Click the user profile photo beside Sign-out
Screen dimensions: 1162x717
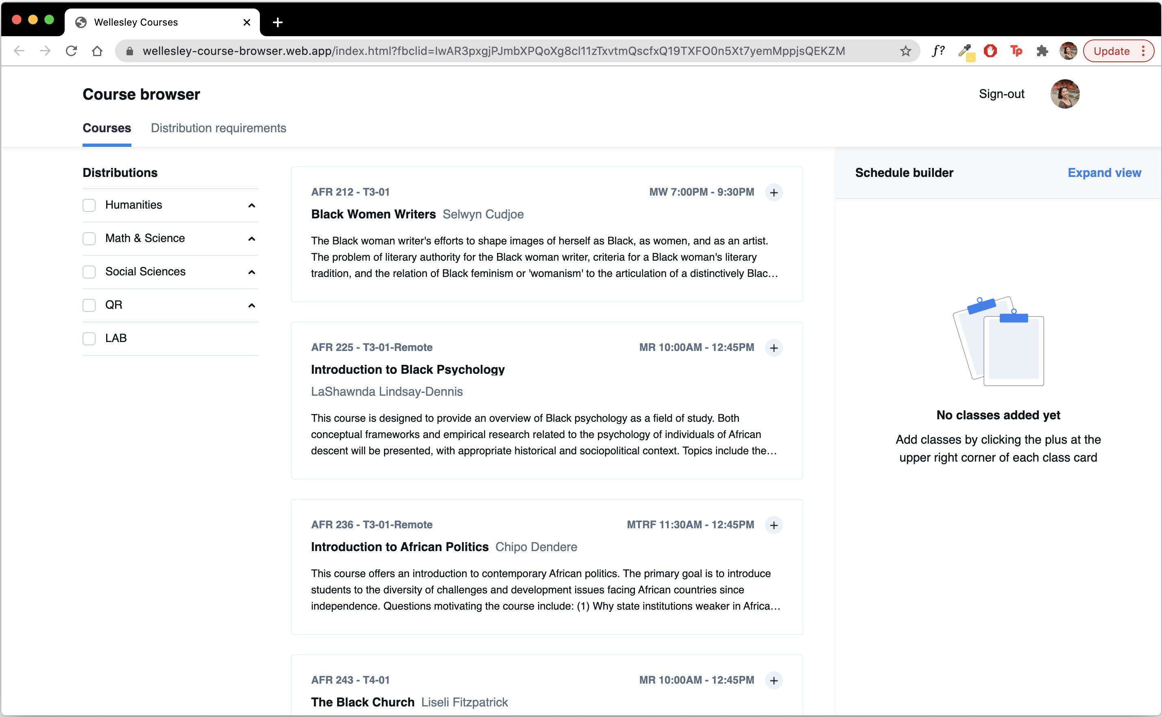[1064, 94]
